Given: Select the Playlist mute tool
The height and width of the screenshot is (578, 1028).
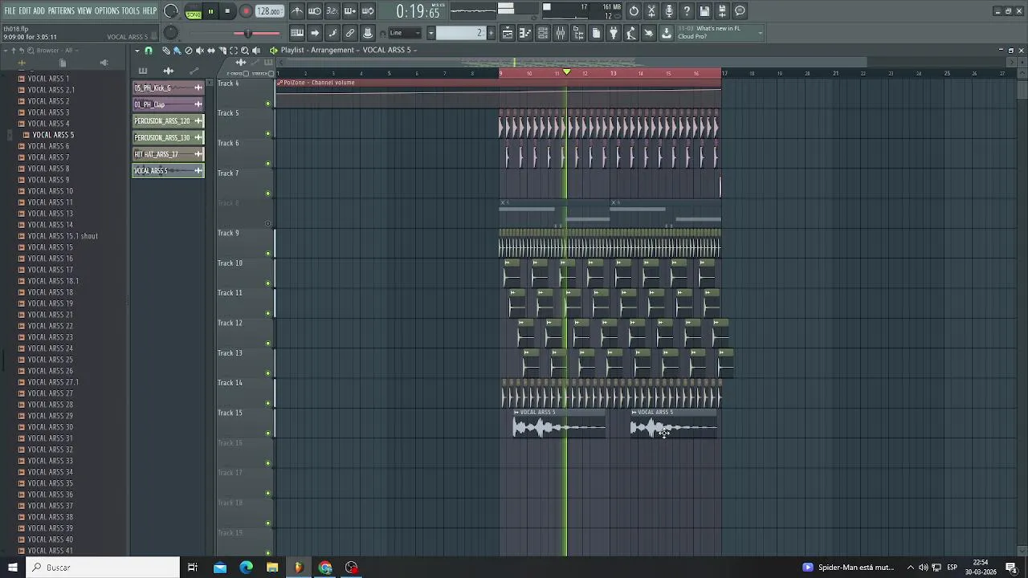Looking at the screenshot, I should (x=200, y=51).
